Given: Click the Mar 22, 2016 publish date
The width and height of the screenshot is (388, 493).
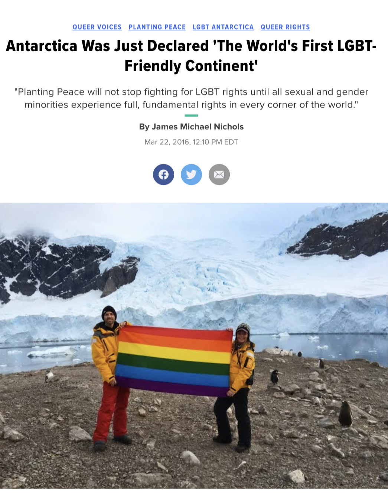Looking at the screenshot, I should coord(191,142).
